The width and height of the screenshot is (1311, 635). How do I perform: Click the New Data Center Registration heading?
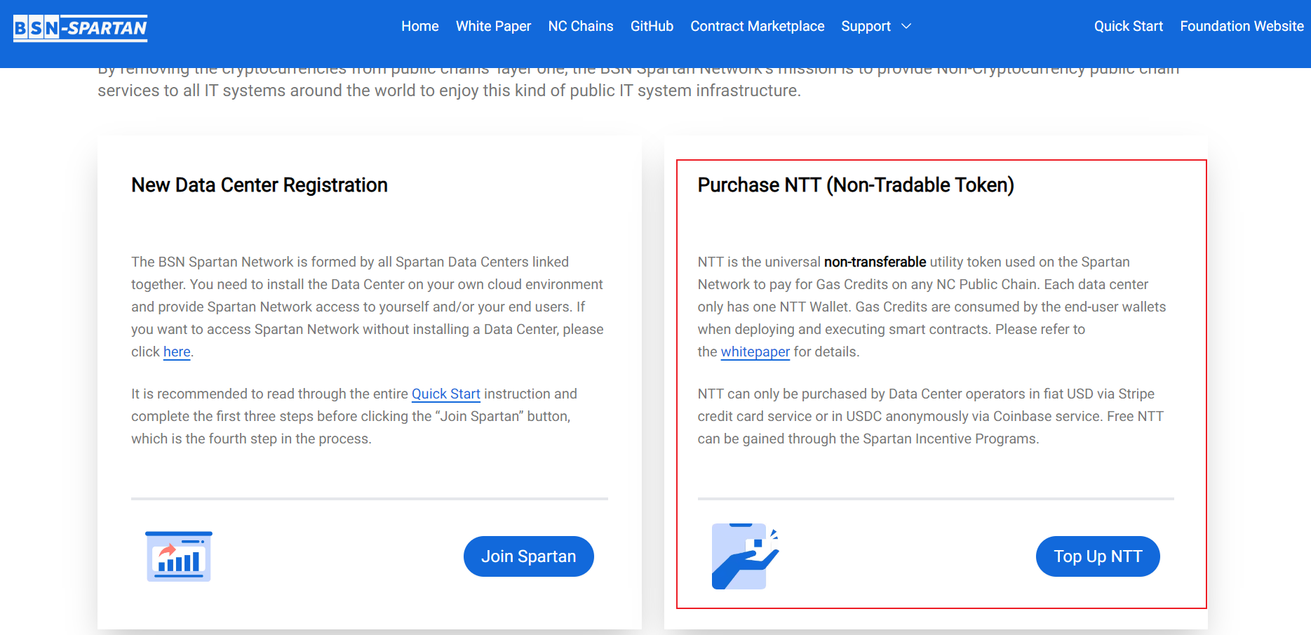259,185
